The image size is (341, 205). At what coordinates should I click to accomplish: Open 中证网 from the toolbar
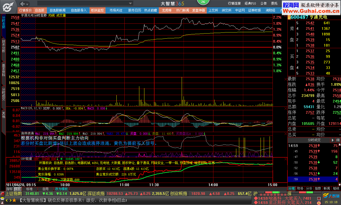[240, 10]
